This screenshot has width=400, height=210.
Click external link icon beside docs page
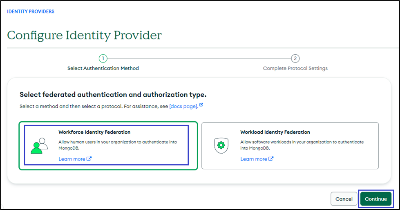coord(201,105)
